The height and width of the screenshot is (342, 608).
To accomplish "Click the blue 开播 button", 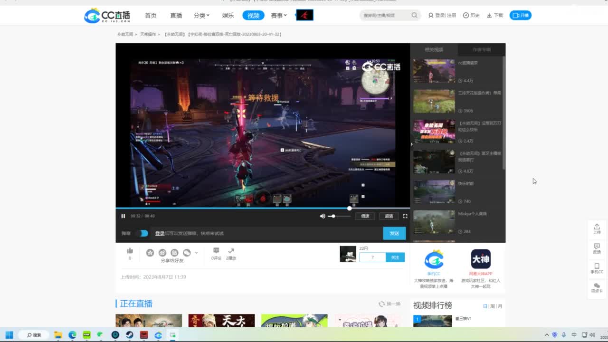I will pos(521,15).
